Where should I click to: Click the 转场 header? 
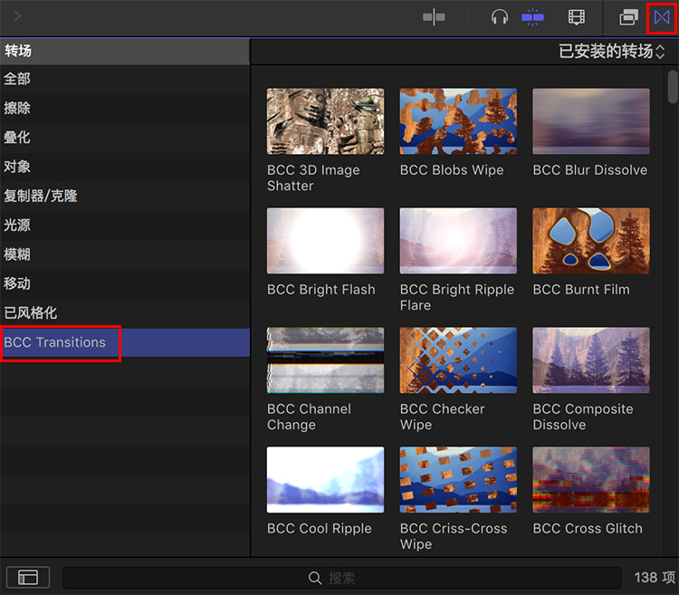pyautogui.click(x=125, y=51)
